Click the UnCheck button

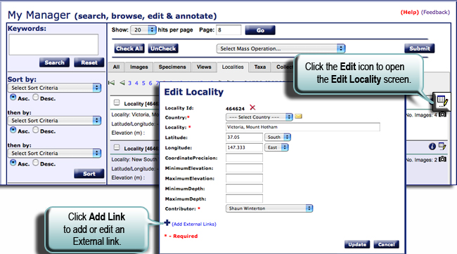click(x=163, y=48)
